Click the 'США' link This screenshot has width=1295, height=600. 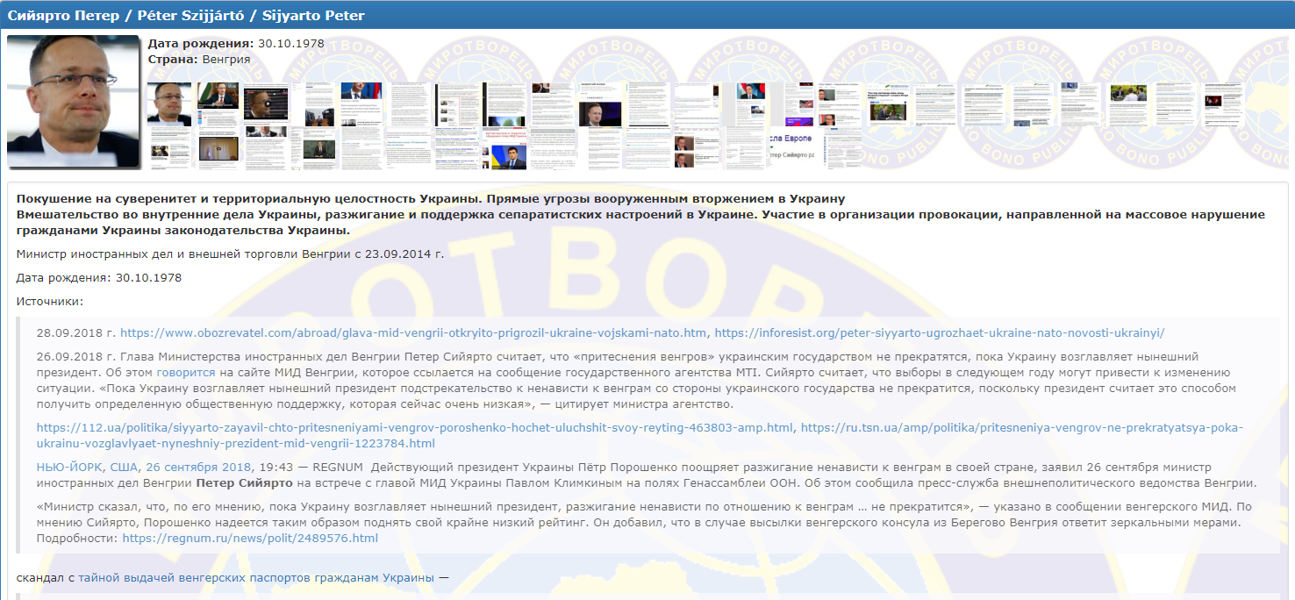[x=124, y=467]
